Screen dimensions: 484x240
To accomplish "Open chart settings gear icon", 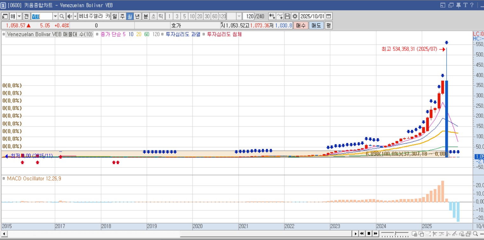I will pyautogui.click(x=295, y=16).
